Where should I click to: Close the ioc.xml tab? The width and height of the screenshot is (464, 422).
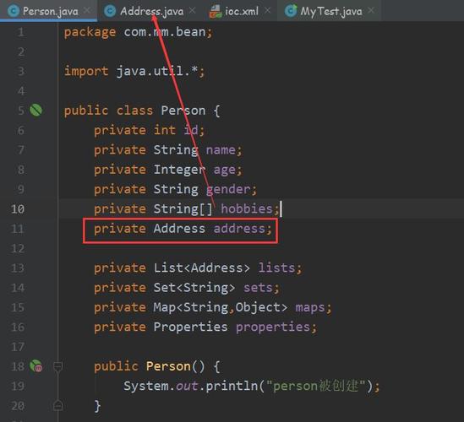coord(268,11)
